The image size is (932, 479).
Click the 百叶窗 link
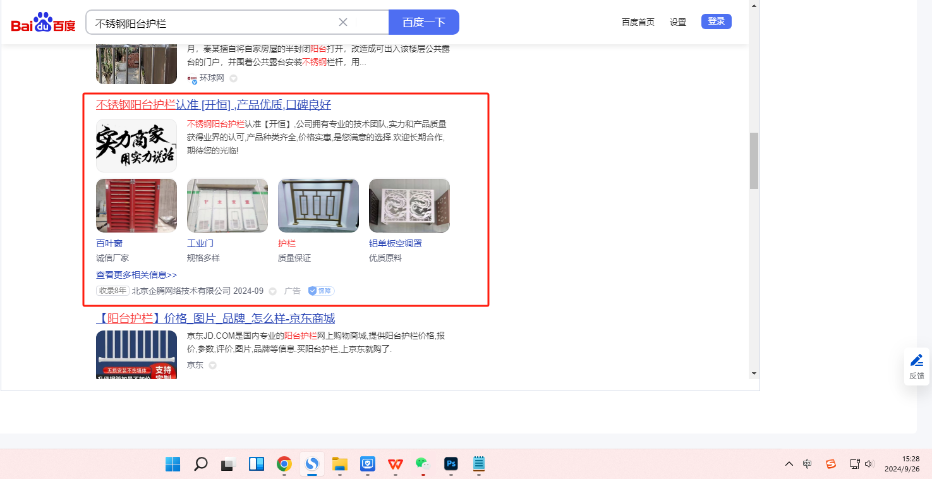(109, 243)
